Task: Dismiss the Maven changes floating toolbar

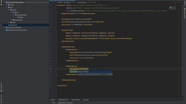Action: click(174, 8)
